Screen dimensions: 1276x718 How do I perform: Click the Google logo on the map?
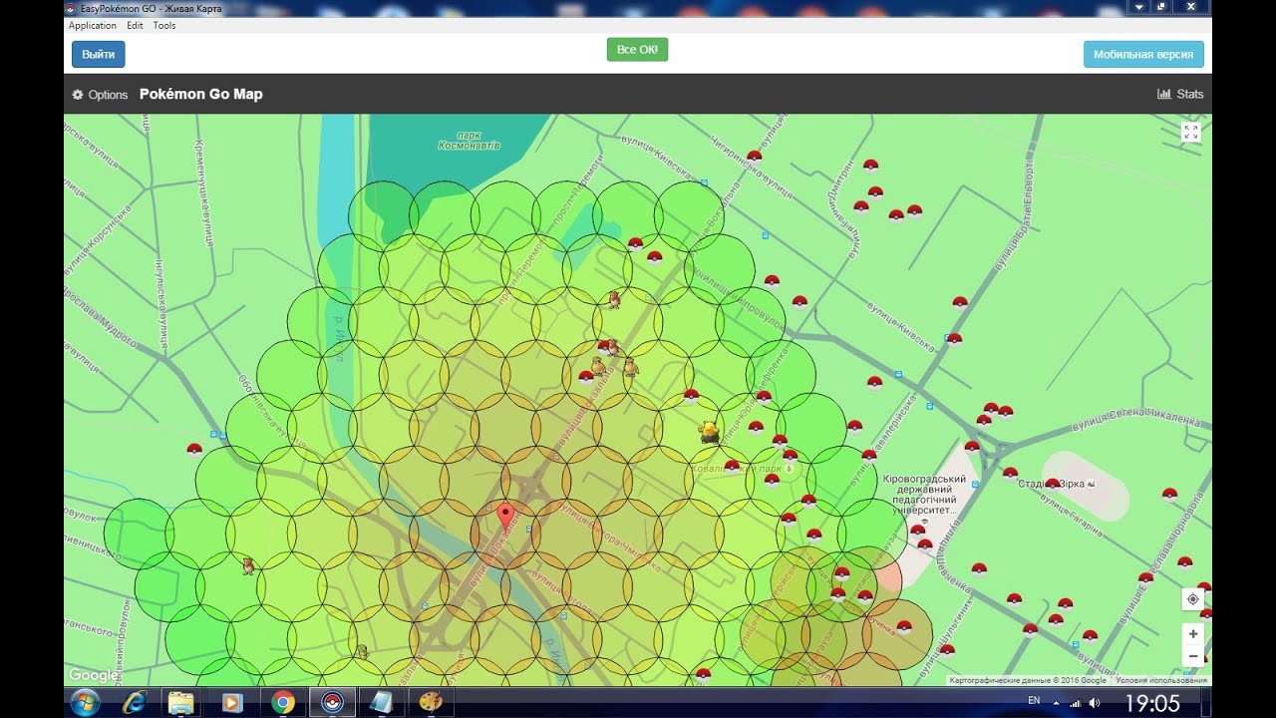pos(93,675)
